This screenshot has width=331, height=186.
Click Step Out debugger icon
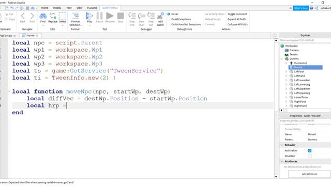click(x=151, y=16)
